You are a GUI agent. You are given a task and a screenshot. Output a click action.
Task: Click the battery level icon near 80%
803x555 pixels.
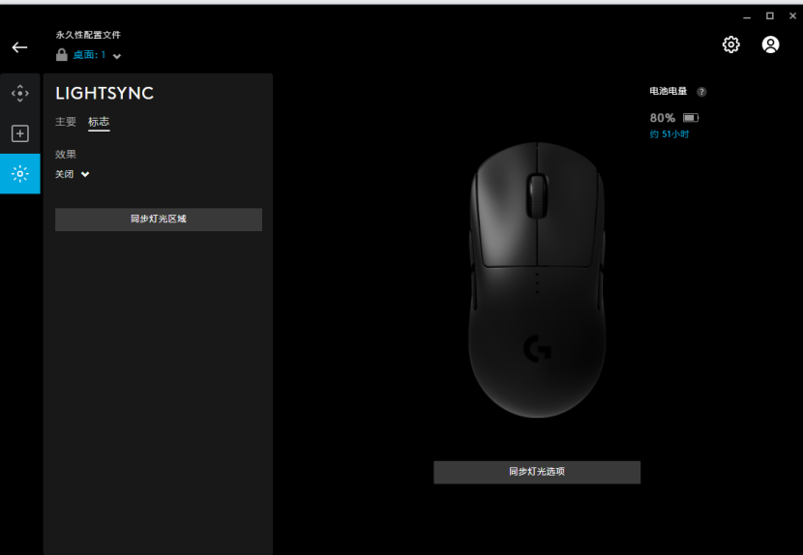coord(691,118)
